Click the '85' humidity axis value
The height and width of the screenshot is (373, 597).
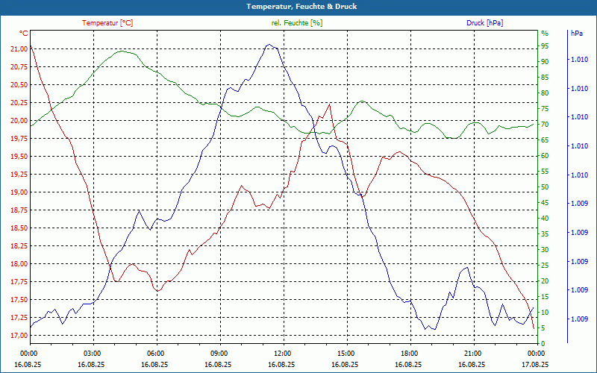[545, 78]
